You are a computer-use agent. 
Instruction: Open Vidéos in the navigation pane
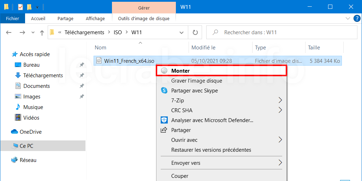pos(31,118)
